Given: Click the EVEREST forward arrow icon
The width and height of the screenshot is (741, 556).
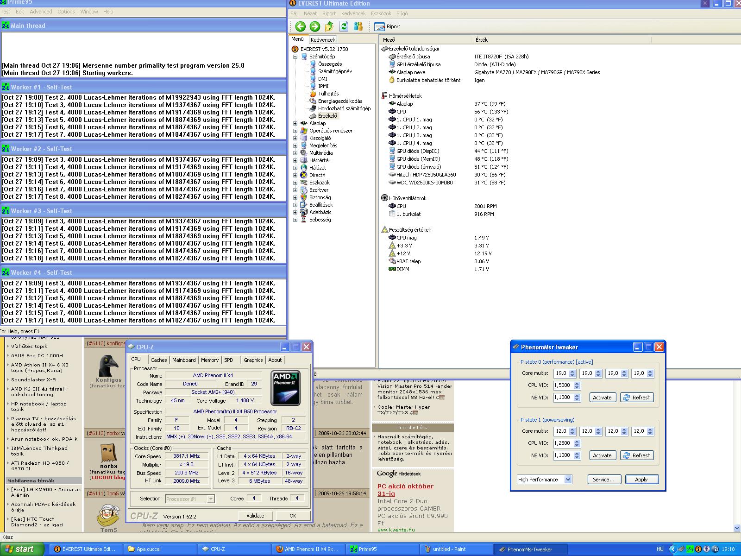Looking at the screenshot, I should pyautogui.click(x=314, y=26).
